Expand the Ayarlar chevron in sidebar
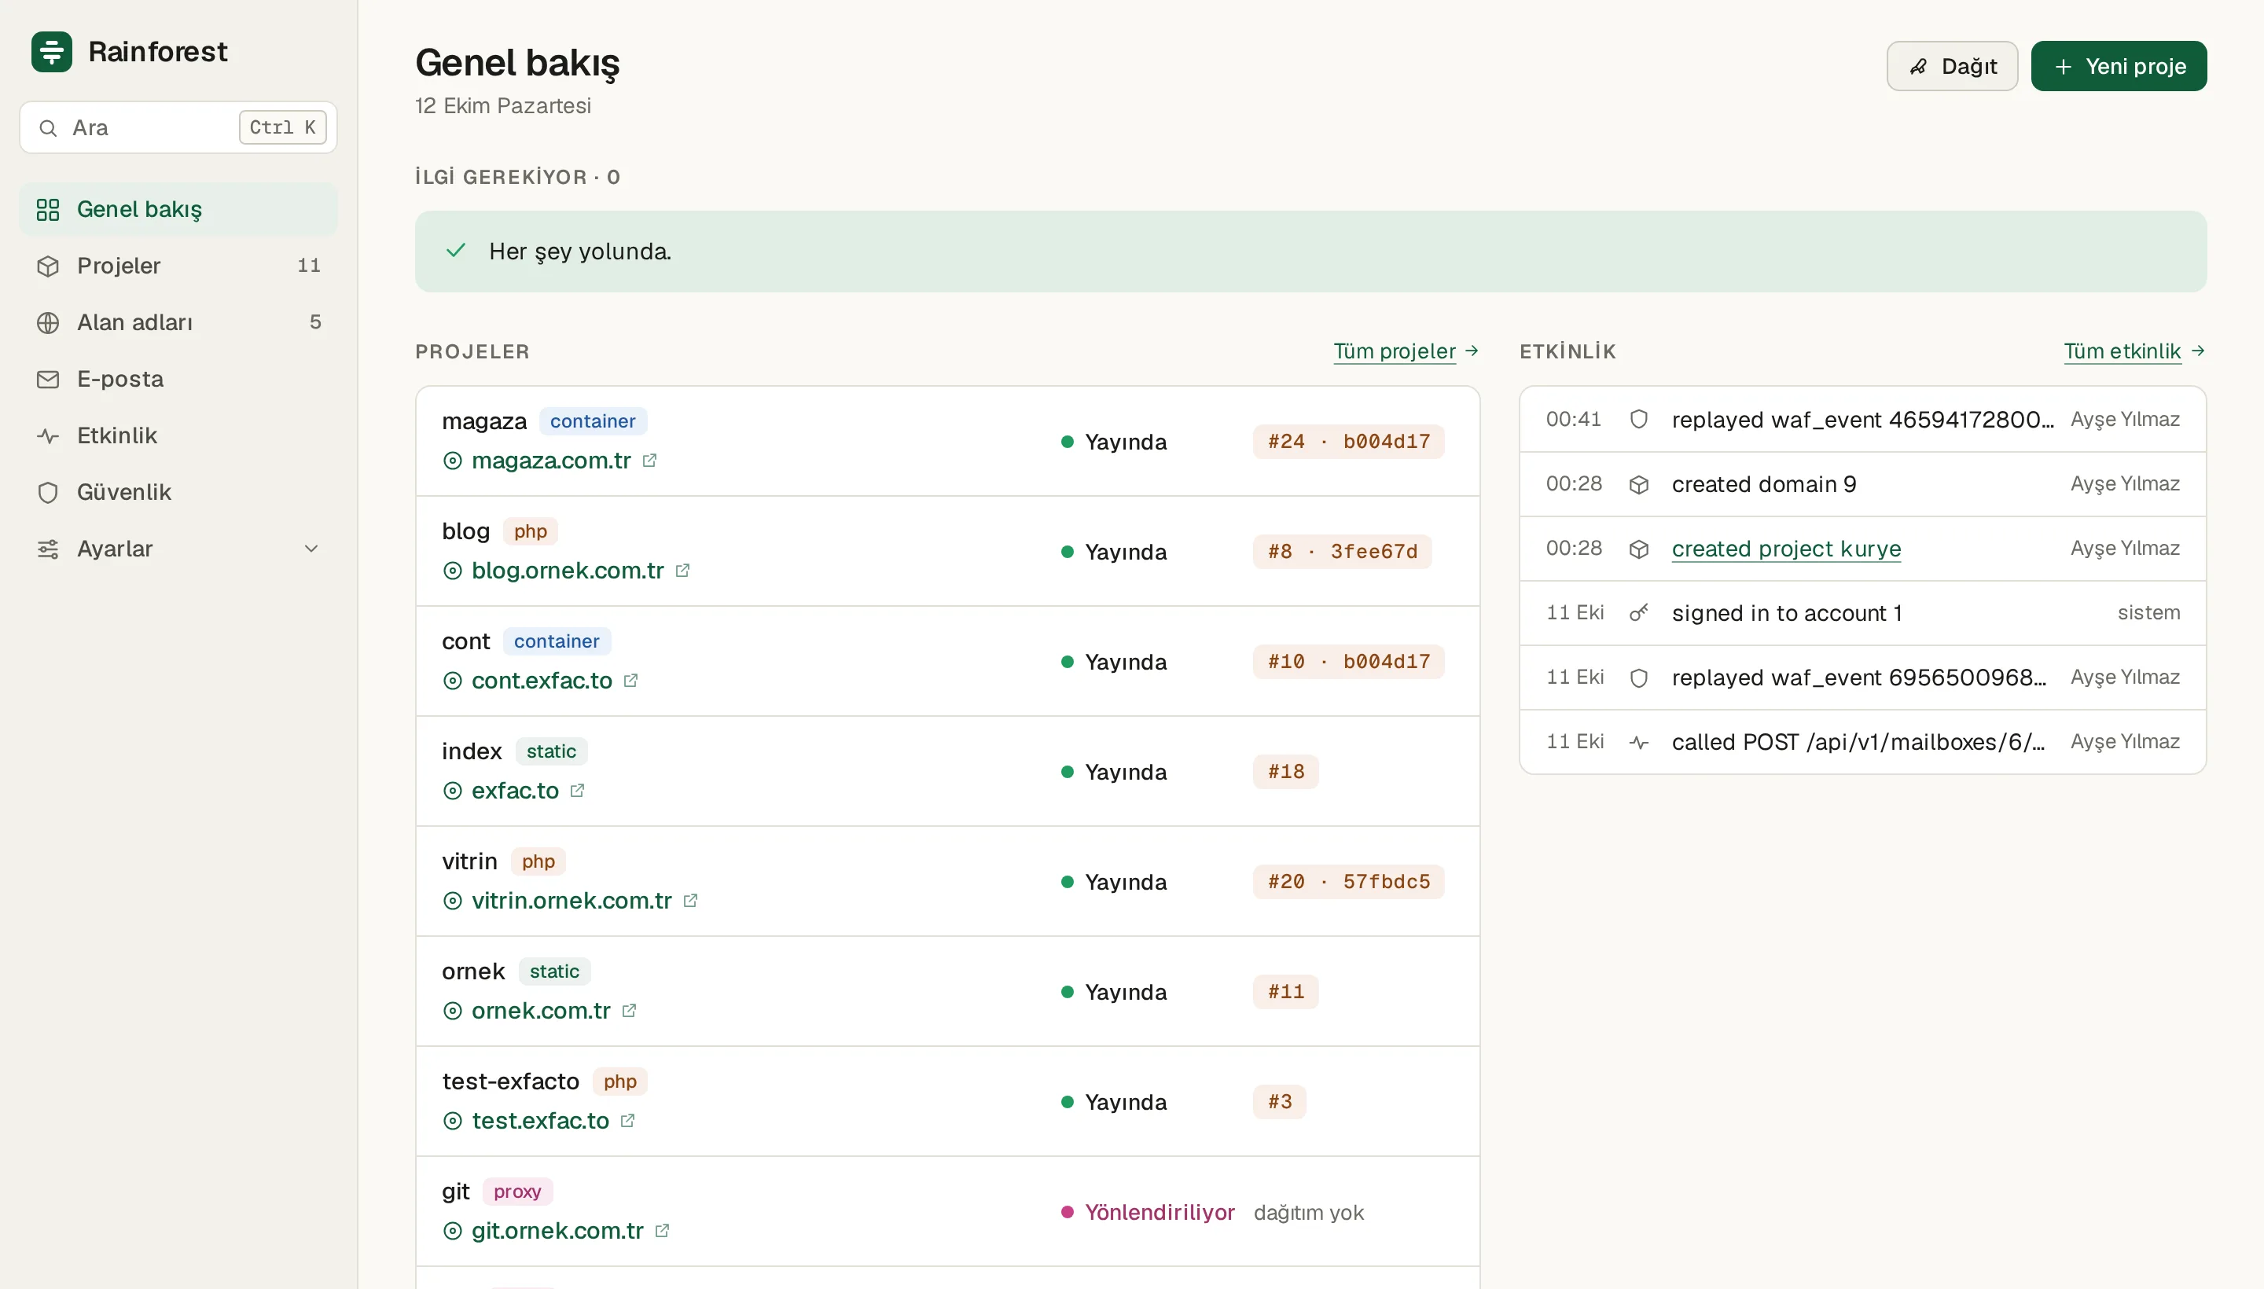The height and width of the screenshot is (1289, 2264). pos(311,549)
